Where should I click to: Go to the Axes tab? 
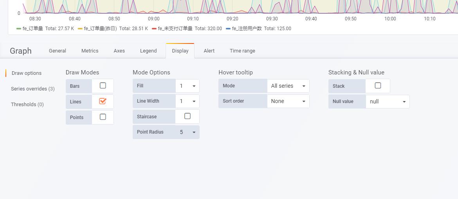tap(119, 51)
